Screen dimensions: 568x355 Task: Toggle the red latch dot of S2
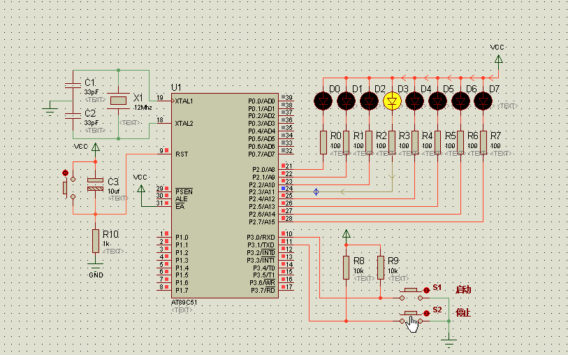coord(426,313)
